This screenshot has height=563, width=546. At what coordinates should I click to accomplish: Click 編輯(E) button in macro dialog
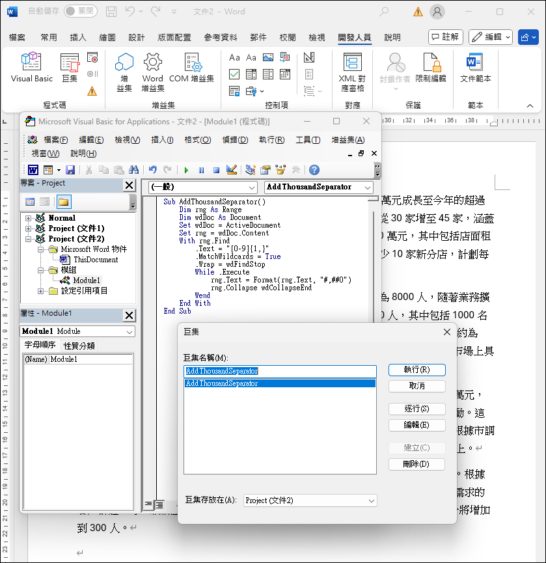click(416, 425)
